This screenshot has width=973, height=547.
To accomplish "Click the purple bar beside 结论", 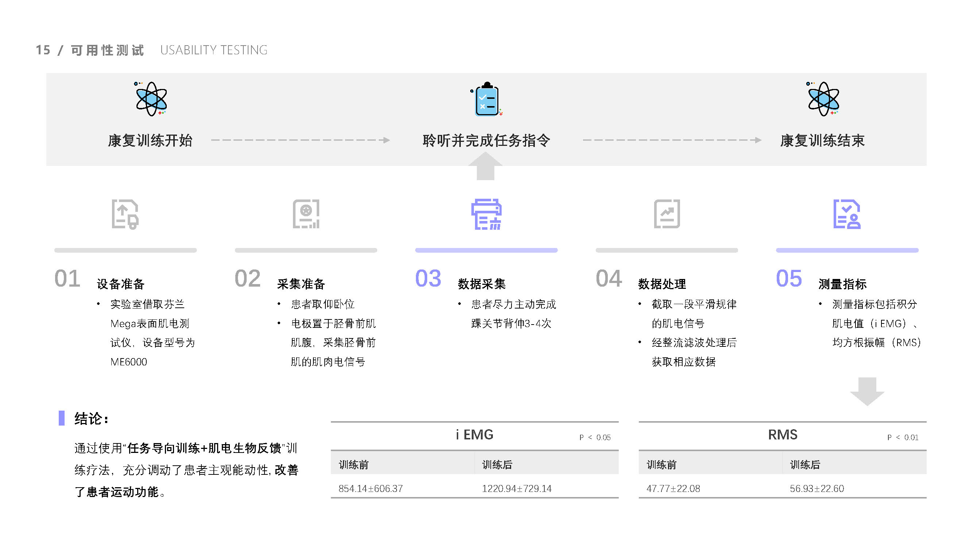I will (62, 418).
